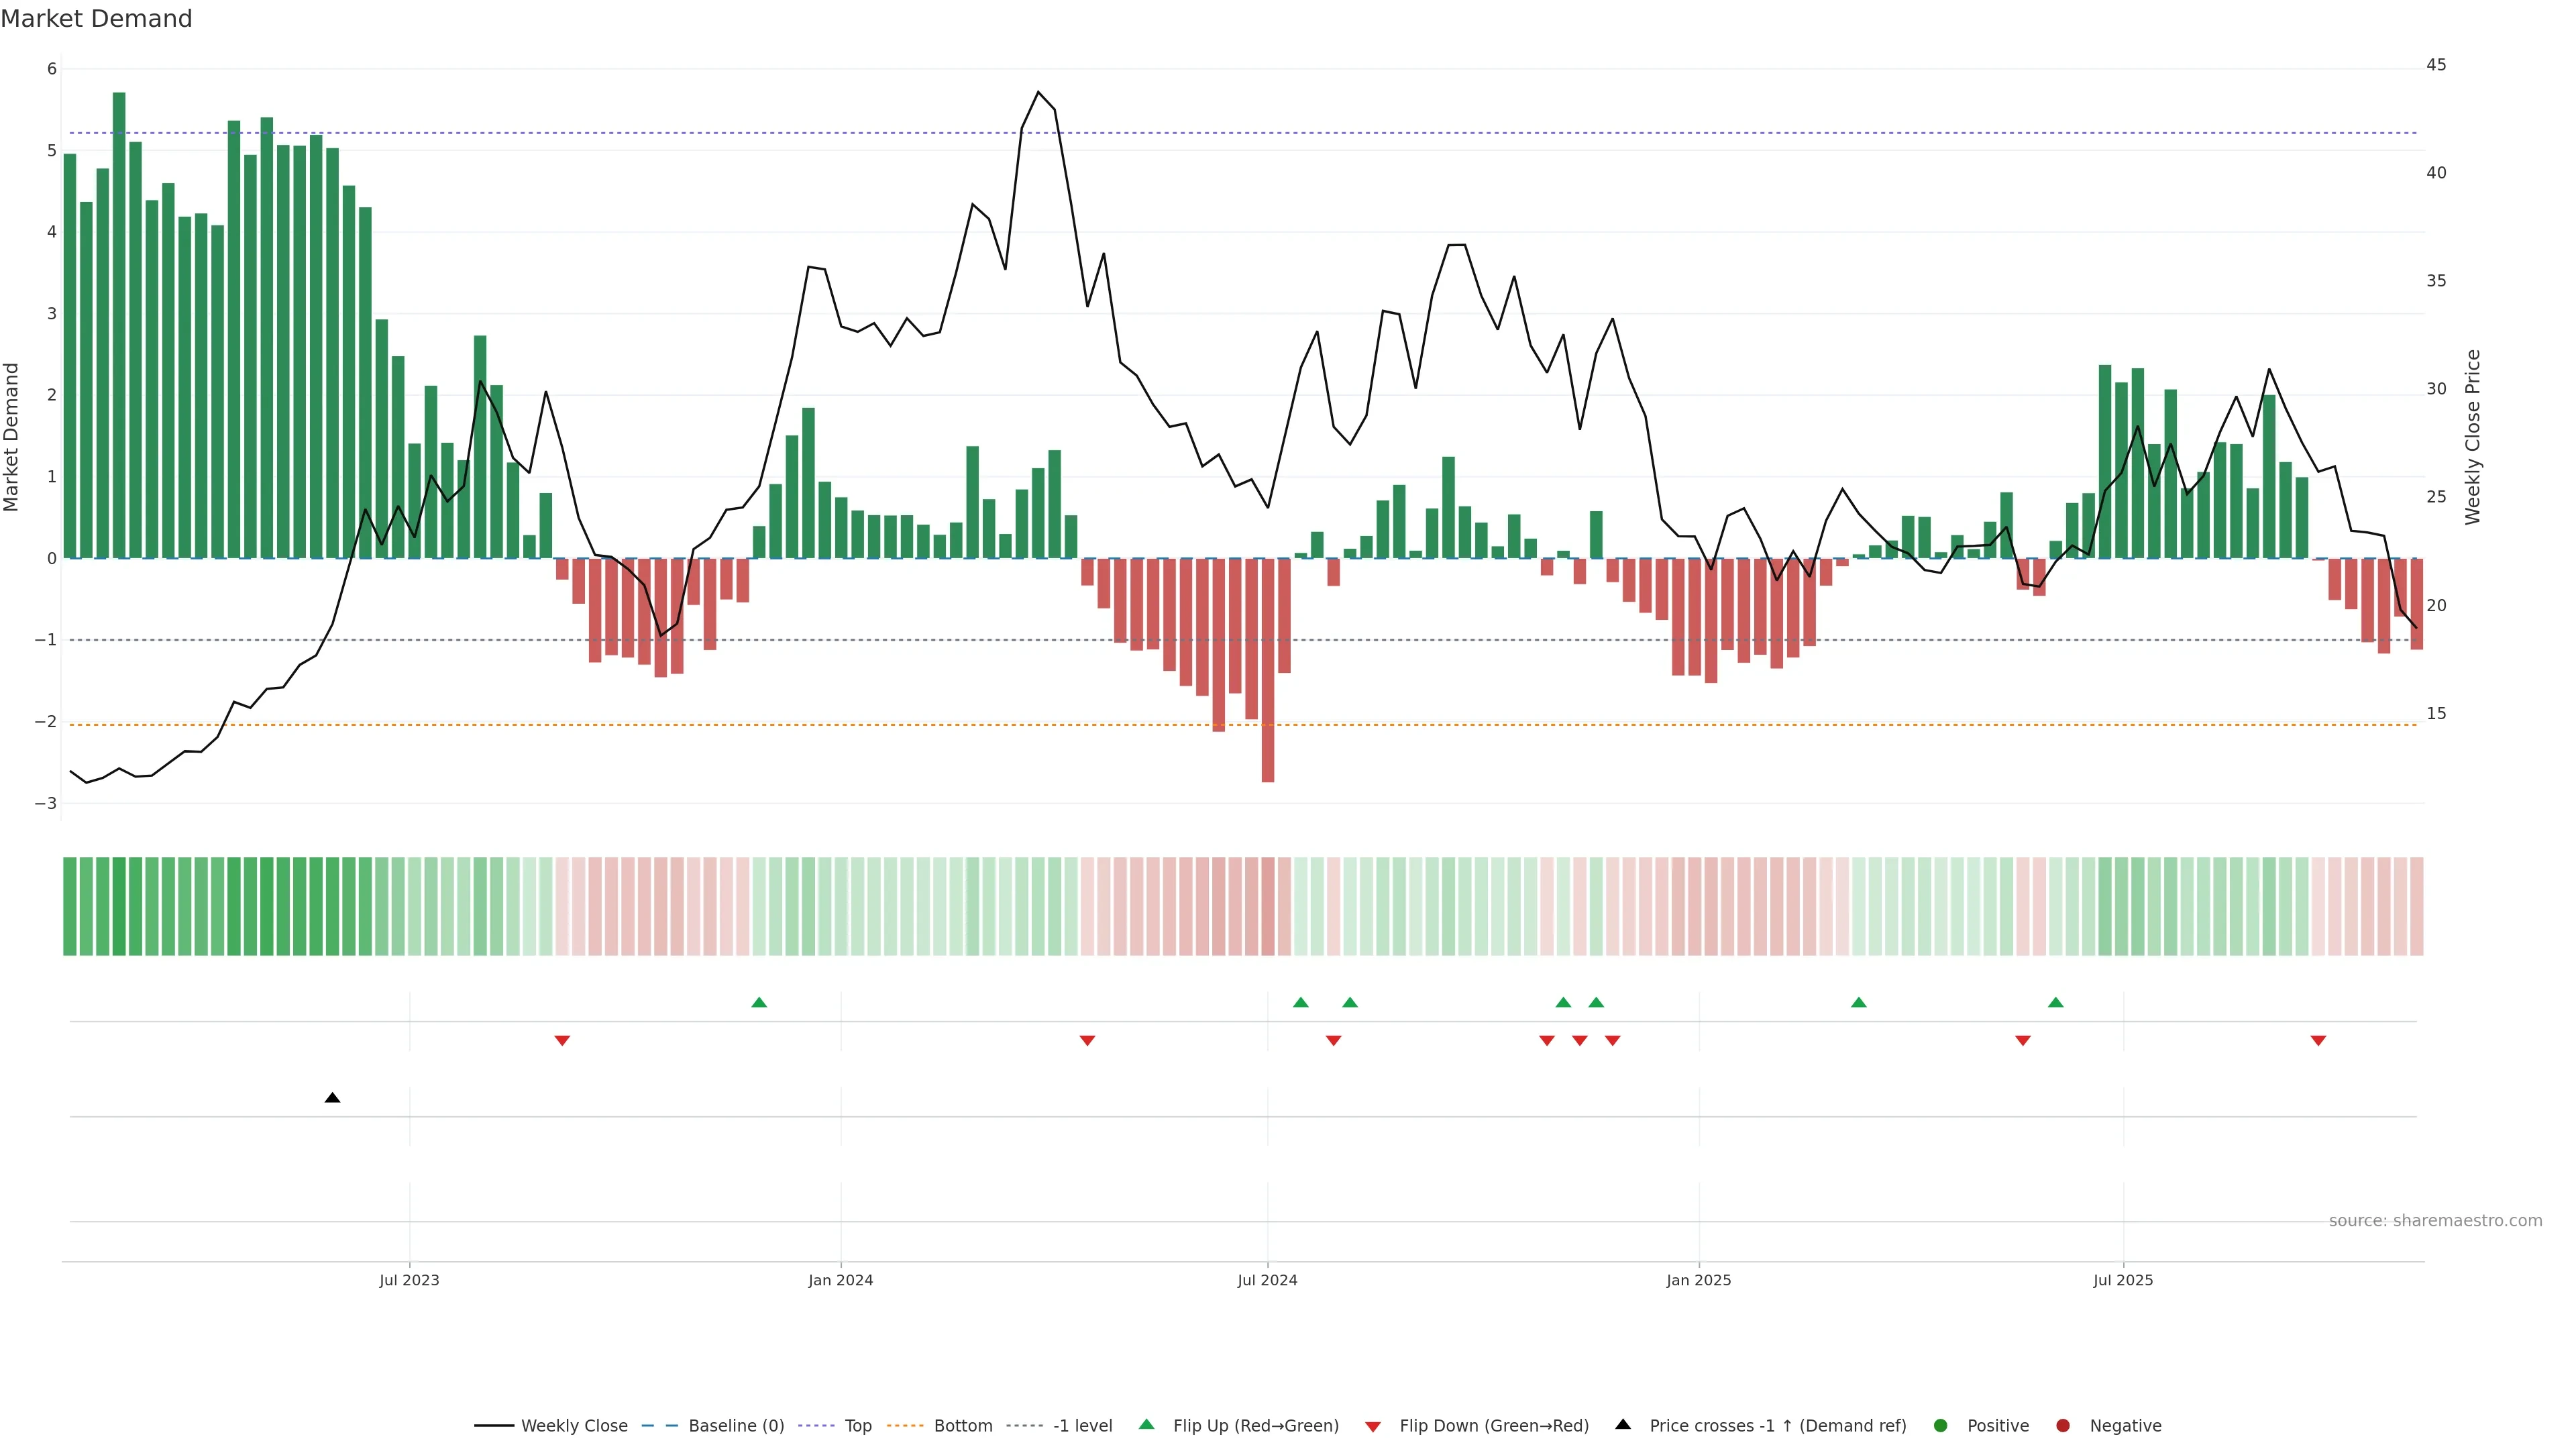
Task: Click the darkest green heat strip cell at far left
Action: point(119,906)
